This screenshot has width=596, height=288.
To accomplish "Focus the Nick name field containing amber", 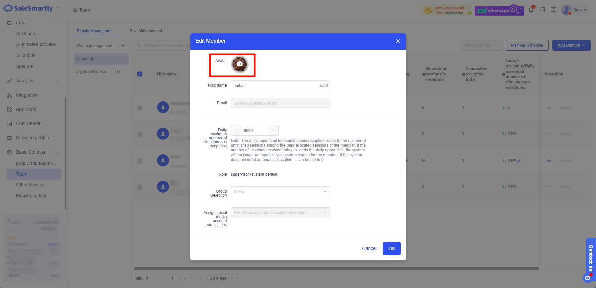I will point(280,86).
